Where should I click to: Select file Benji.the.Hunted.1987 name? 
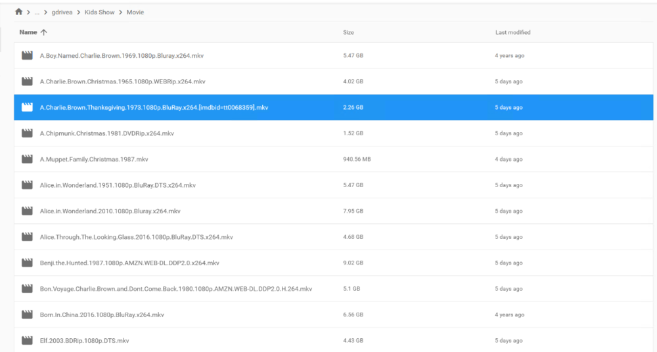[129, 263]
